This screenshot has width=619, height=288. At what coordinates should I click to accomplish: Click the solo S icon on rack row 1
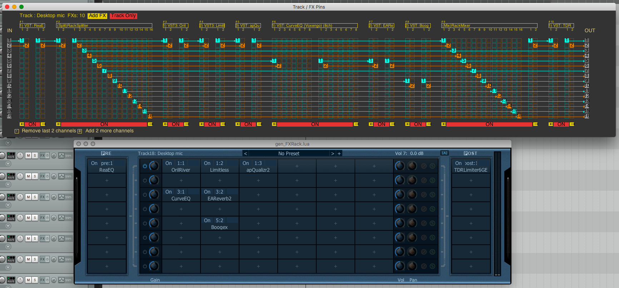[432, 166]
